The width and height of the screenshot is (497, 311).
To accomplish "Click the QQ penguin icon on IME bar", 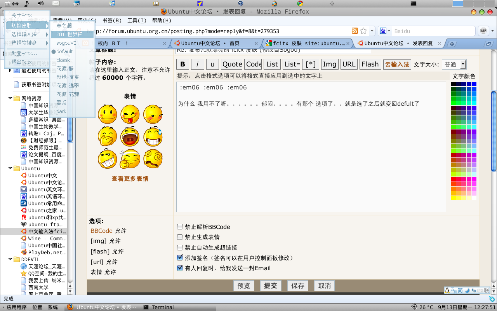I will click(x=447, y=290).
